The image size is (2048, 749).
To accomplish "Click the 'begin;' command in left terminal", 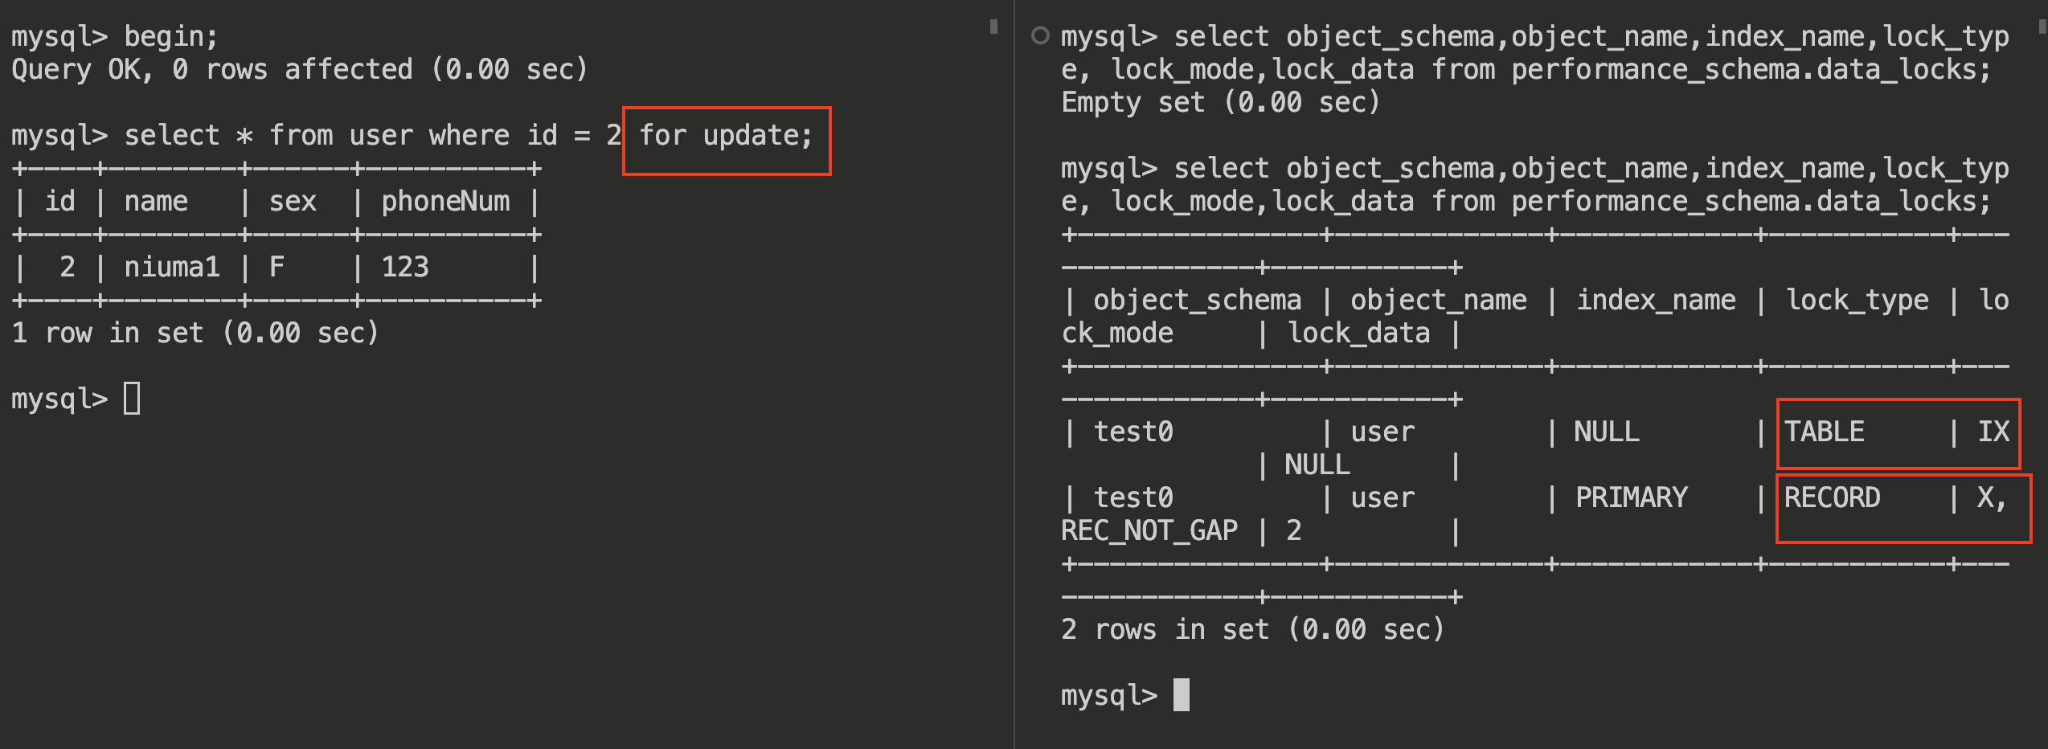I will coord(170,37).
